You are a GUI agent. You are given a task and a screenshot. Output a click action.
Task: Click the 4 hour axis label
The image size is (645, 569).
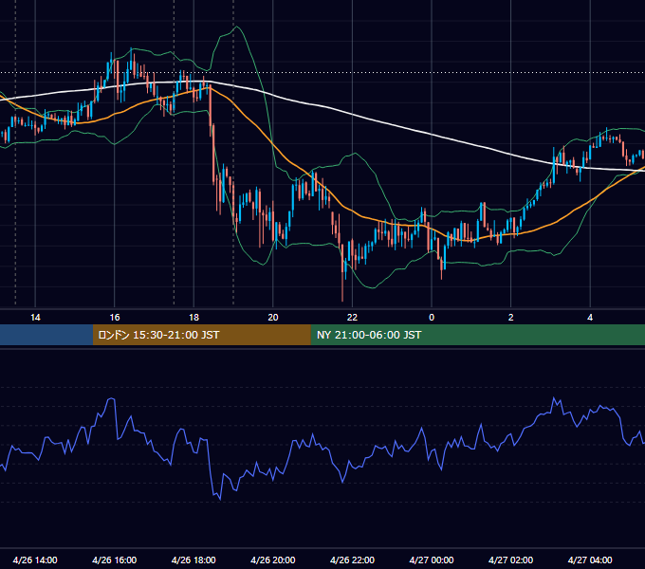click(x=590, y=318)
